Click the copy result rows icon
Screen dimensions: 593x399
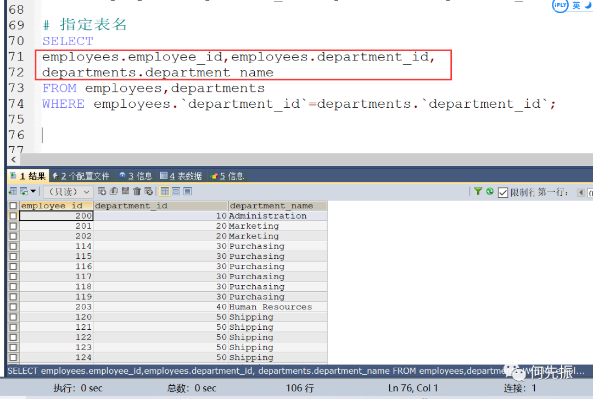pos(24,191)
